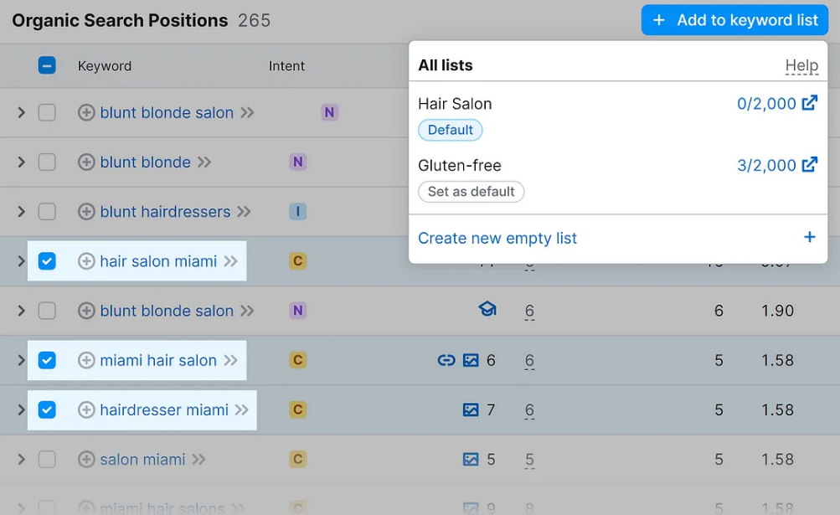The width and height of the screenshot is (840, 515).
Task: Check the blunt hairdressers row checkbox
Action: coord(47,212)
